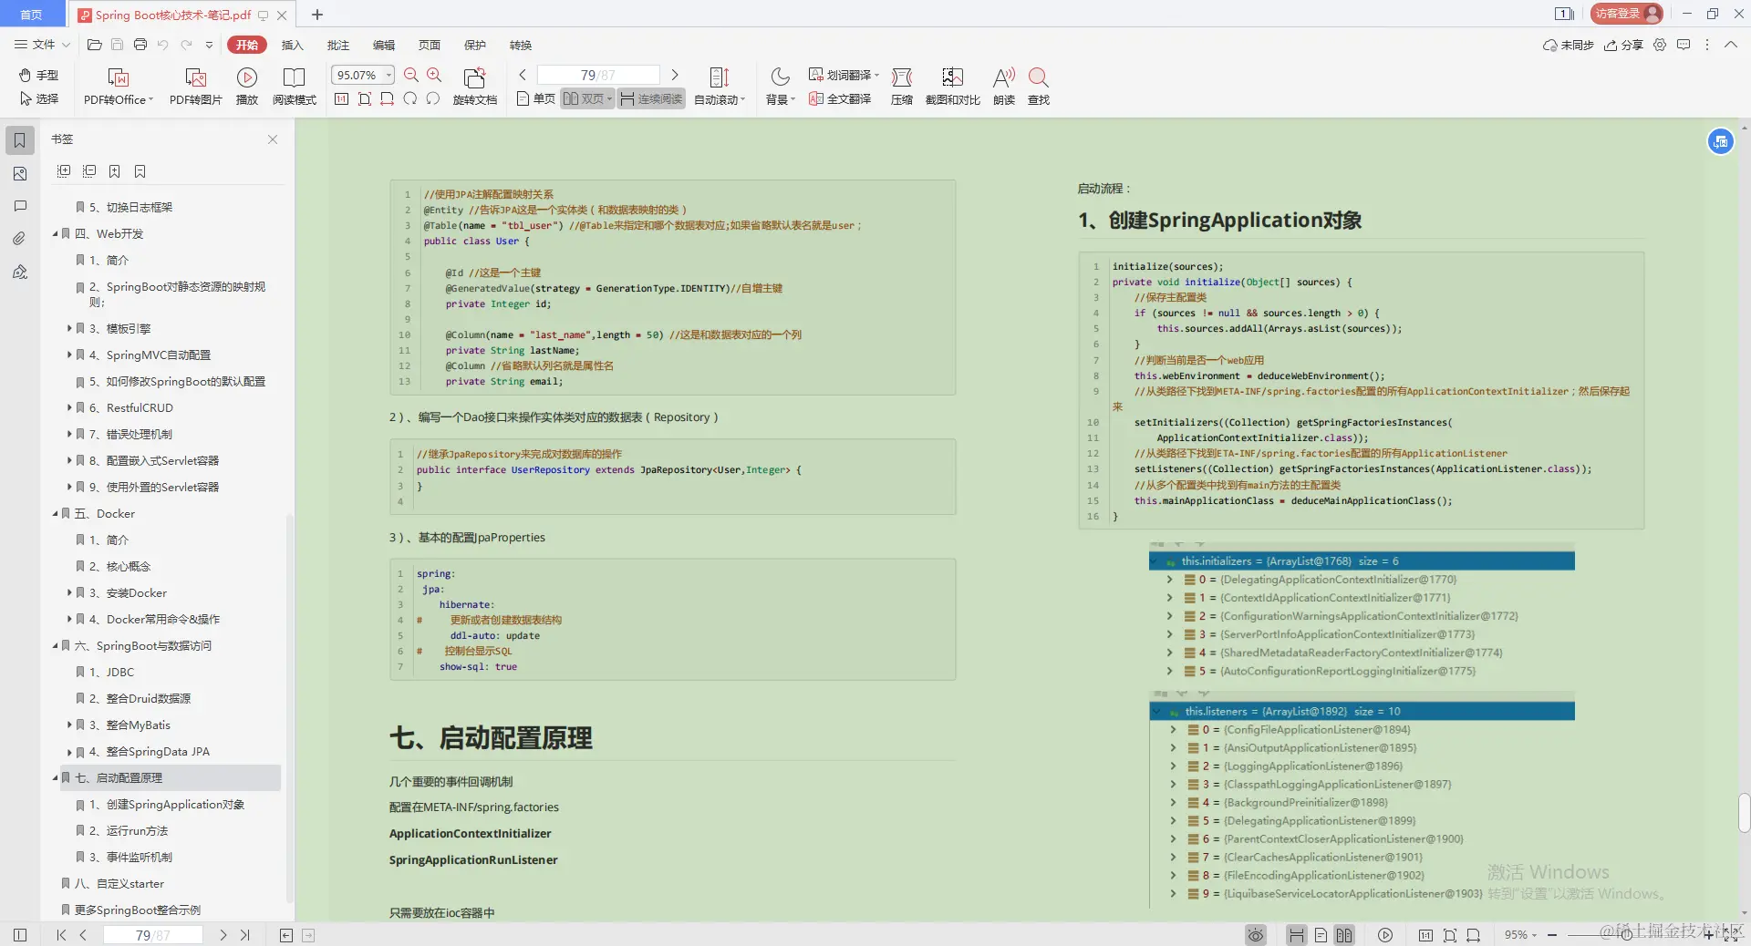Rotate view counterclockwise icon
This screenshot has width=1751, height=946.
[432, 98]
